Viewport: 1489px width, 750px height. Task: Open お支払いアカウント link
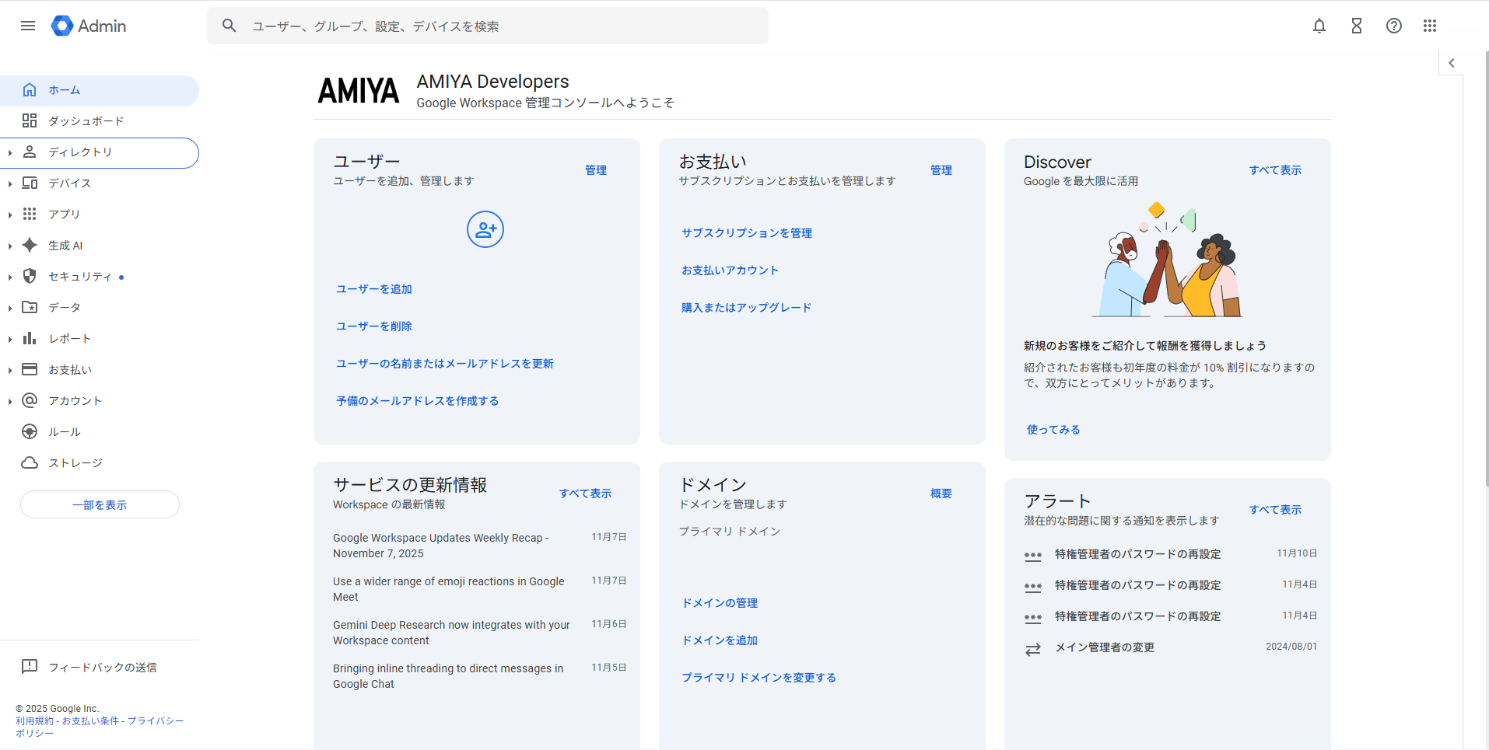pos(730,270)
